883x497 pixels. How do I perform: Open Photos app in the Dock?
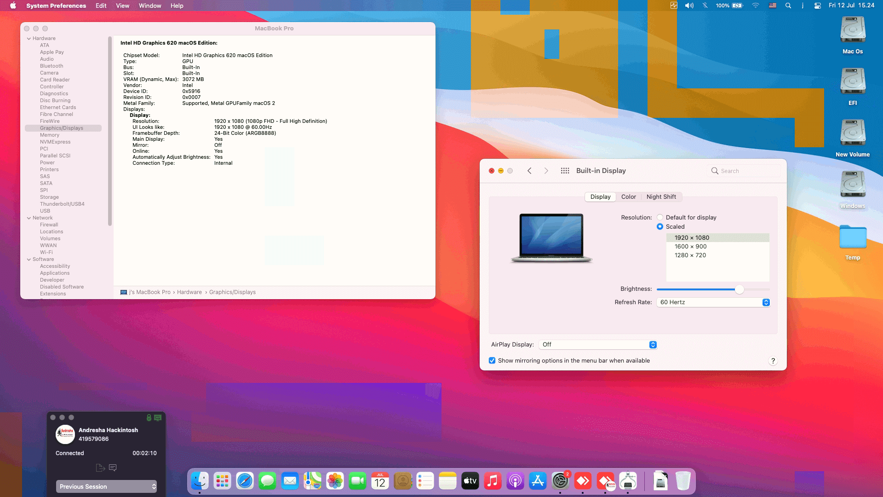click(335, 481)
